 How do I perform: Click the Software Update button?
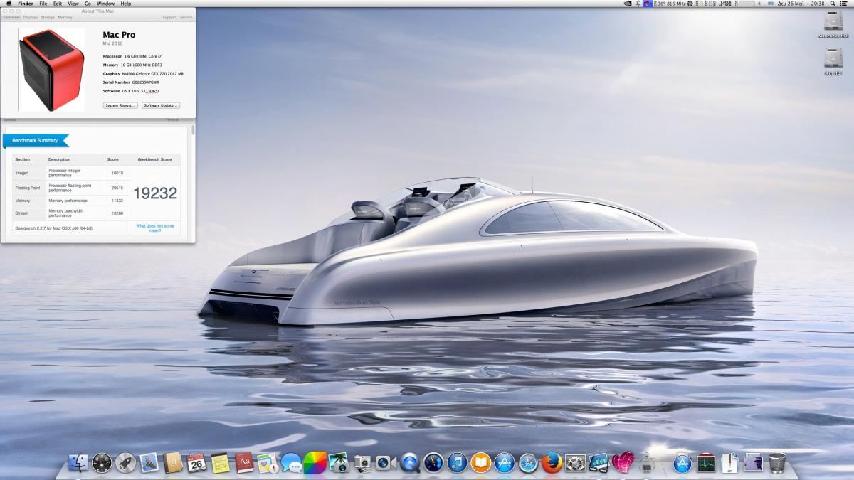pos(161,105)
